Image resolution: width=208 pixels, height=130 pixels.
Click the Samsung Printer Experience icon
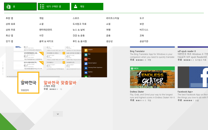click(86, 68)
